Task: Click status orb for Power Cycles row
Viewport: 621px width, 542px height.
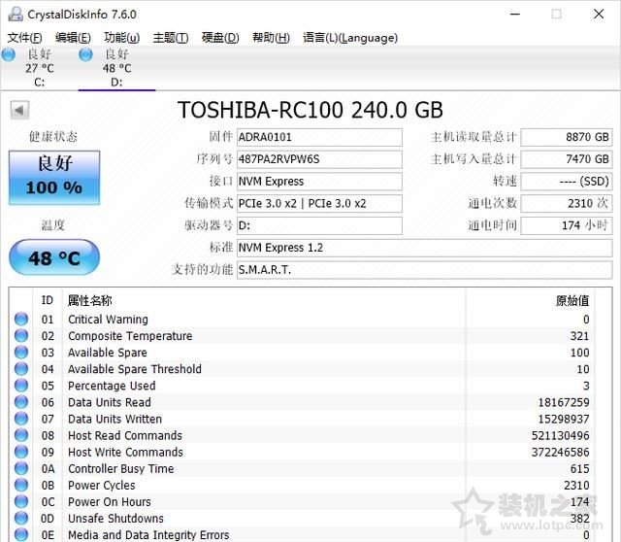Action: coord(21,485)
